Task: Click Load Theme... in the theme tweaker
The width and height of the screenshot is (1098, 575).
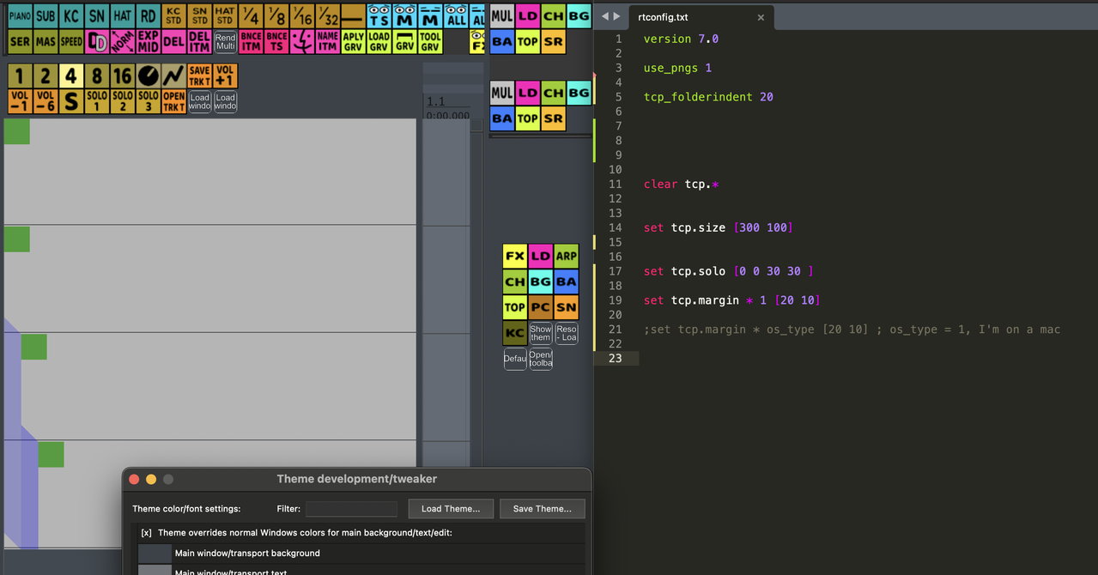Action: click(451, 509)
